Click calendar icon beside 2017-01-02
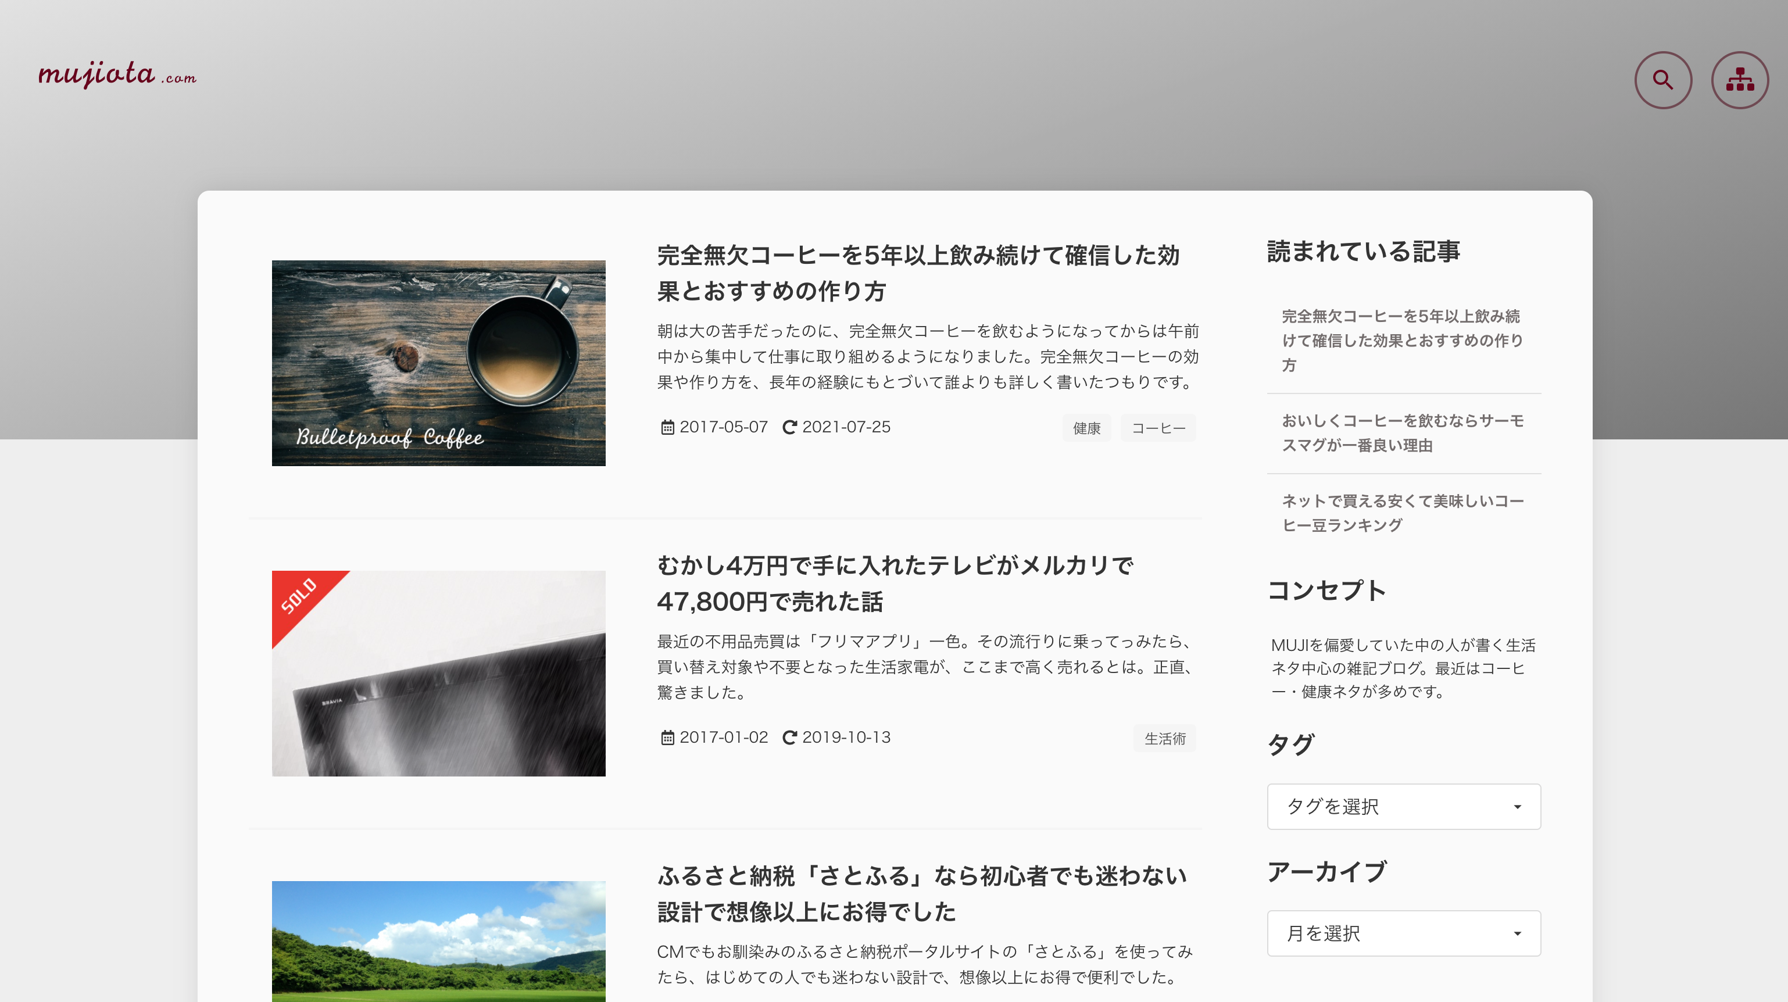 pyautogui.click(x=667, y=738)
